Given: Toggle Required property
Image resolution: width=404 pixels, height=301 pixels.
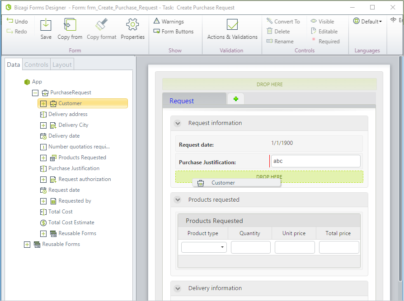Looking at the screenshot, I should 326,41.
